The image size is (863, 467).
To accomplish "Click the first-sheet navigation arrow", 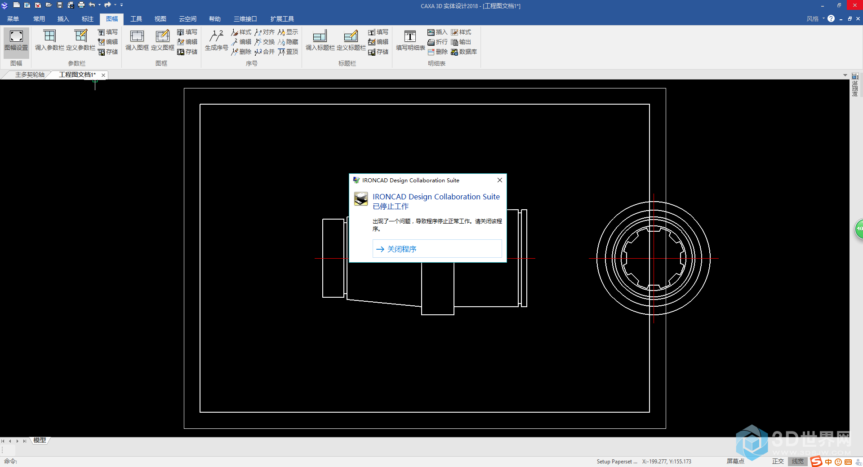I will coord(3,441).
